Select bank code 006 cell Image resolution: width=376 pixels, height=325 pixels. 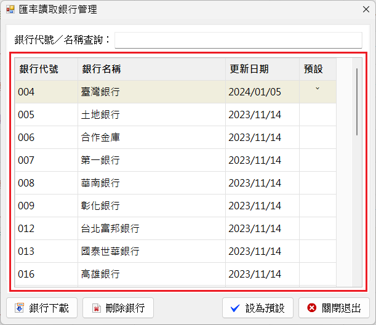46,137
